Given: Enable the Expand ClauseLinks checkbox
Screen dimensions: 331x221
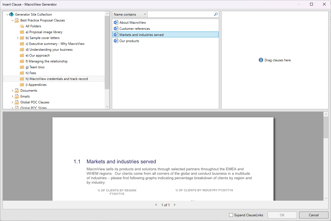Looking at the screenshot, I should (231, 215).
